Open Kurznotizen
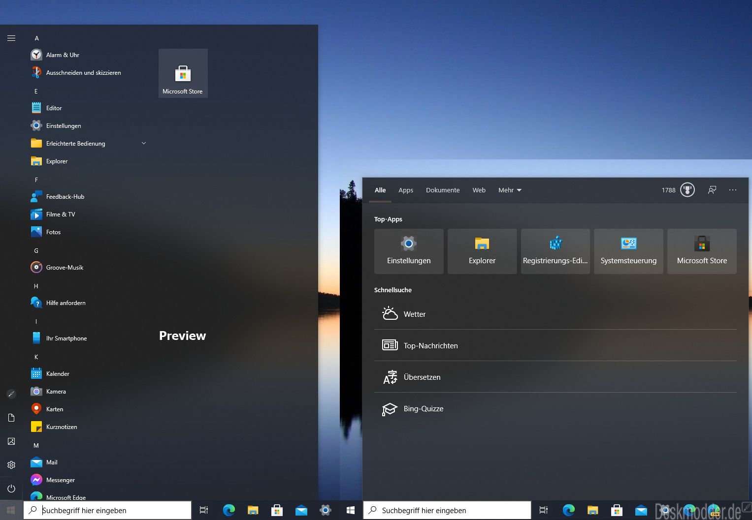This screenshot has height=520, width=752. [89, 427]
